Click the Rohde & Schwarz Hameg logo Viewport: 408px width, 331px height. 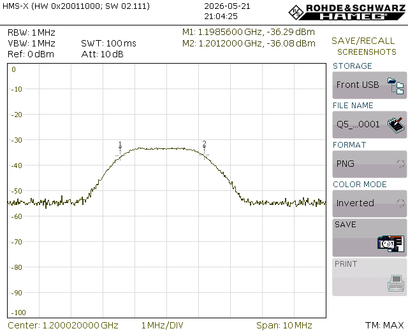(x=347, y=12)
